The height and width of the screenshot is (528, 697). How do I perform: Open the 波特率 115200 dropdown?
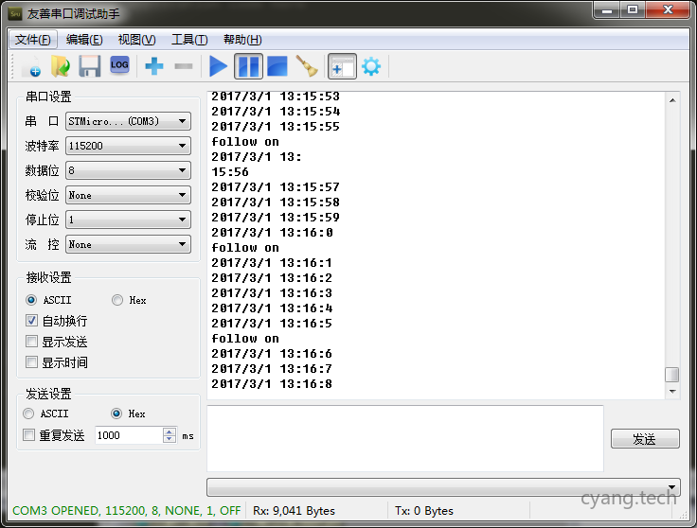128,146
